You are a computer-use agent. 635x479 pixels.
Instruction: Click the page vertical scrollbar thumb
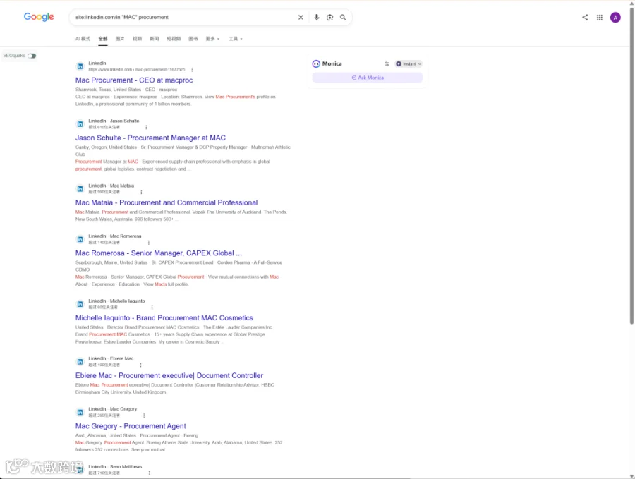pyautogui.click(x=631, y=166)
